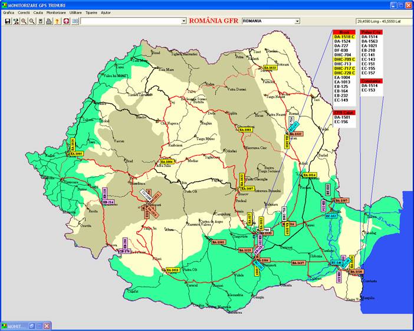Screen dimensions: 414x331
Task: Click the Save floppy disk icon
Action: point(7,21)
